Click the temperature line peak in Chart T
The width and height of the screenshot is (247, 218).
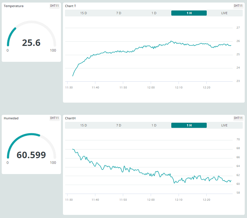coord(171,41)
